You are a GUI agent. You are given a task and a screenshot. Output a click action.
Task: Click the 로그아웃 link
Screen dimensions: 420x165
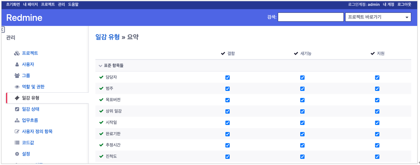(x=404, y=4)
